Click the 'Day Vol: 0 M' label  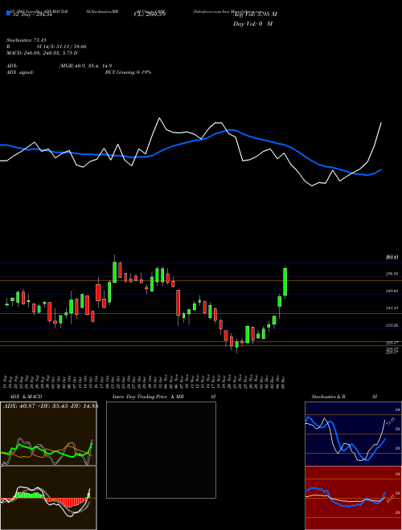point(252,24)
